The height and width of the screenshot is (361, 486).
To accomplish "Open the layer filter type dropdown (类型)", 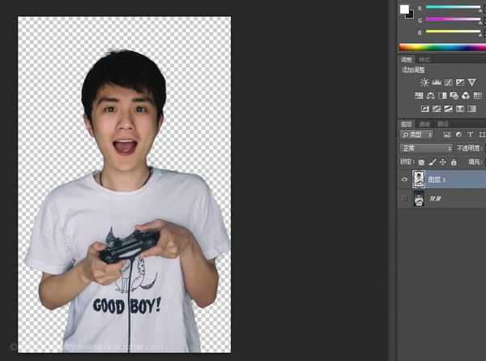I will 417,135.
